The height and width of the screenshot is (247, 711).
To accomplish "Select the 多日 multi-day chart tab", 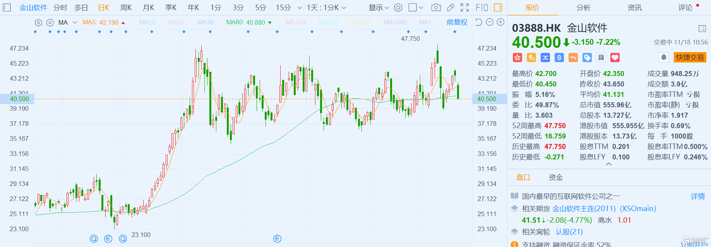I will (81, 8).
